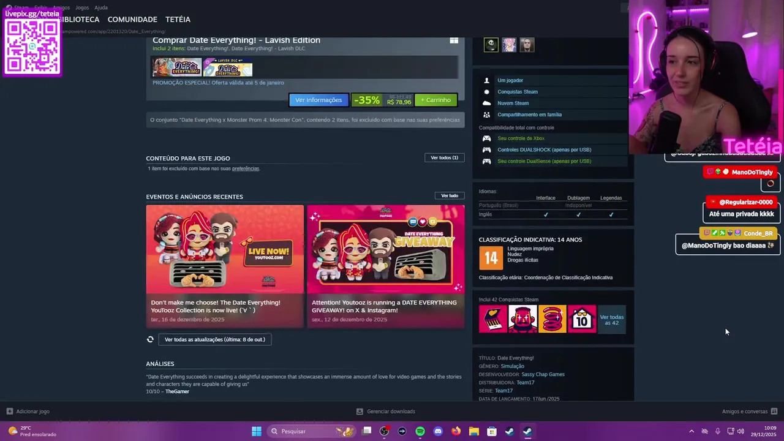Open the TETÉIA profile tab
The height and width of the screenshot is (441, 784).
point(178,20)
